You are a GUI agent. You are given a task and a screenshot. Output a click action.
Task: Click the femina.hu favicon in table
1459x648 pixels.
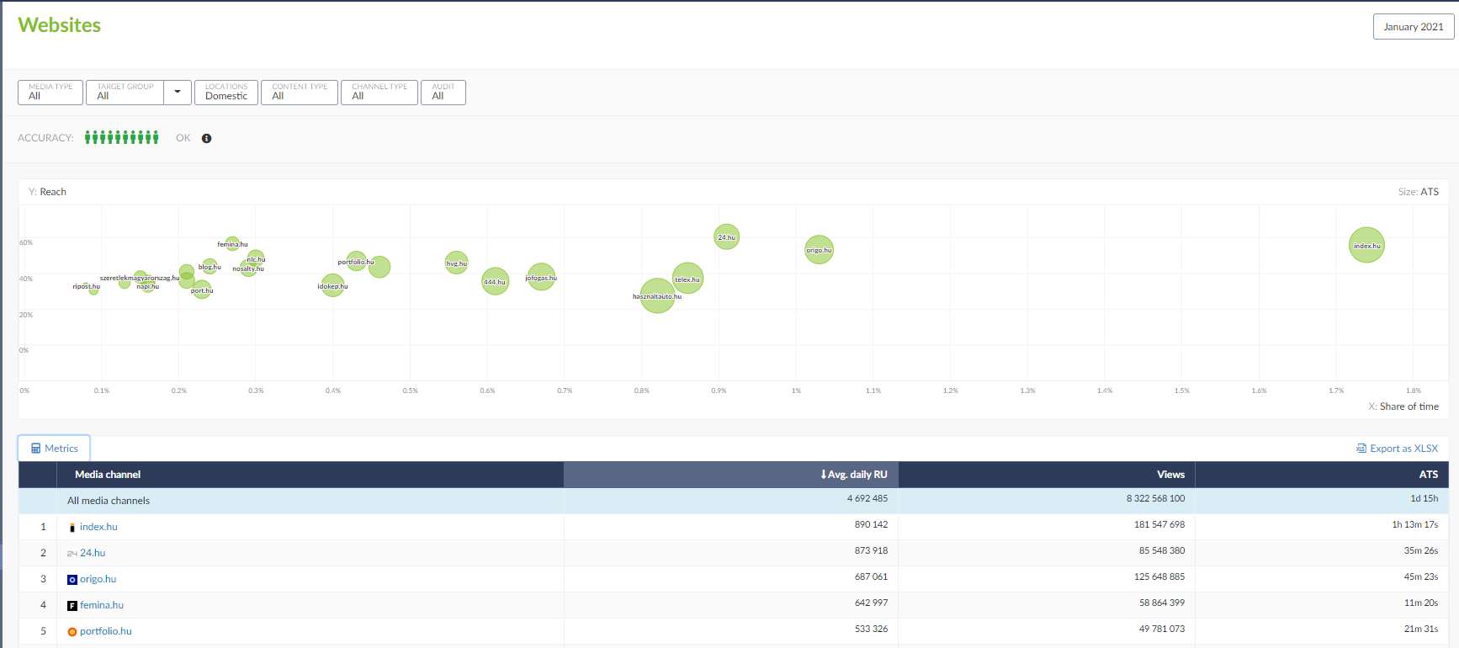point(72,606)
